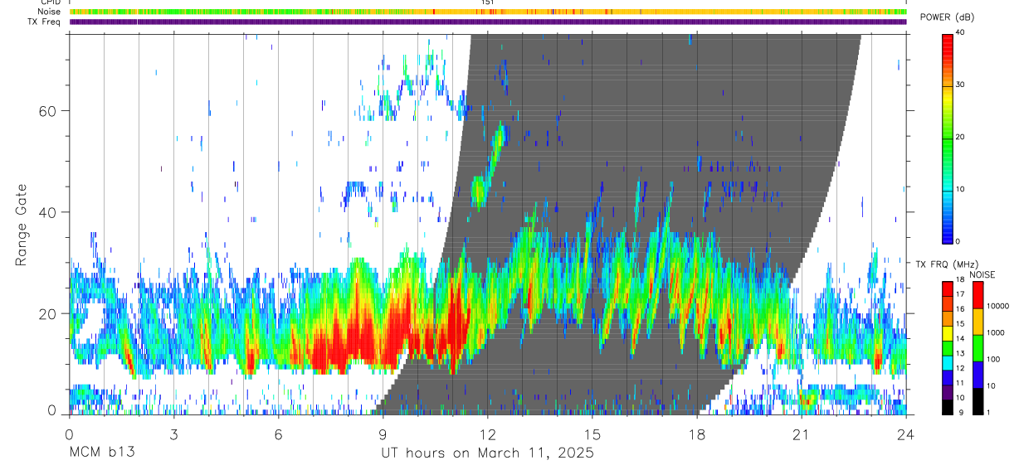Click the 9 hour tick label
This screenshot has height=470, width=1019.
(383, 434)
